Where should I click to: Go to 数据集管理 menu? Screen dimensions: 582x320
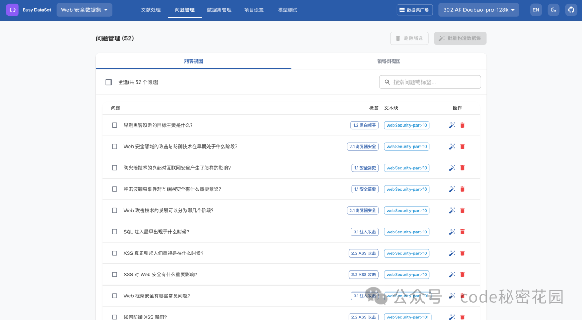pos(219,10)
